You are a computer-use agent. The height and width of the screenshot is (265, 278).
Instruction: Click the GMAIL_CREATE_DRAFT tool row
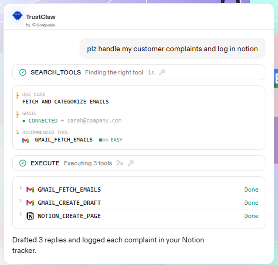click(x=139, y=203)
